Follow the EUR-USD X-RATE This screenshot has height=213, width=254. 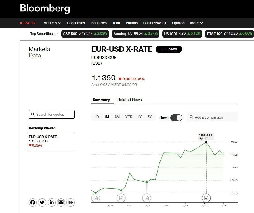tap(169, 49)
